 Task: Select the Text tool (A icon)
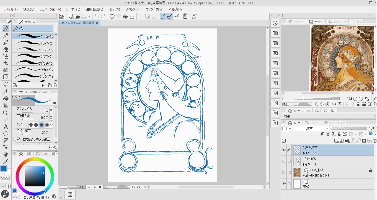click(x=6, y=127)
